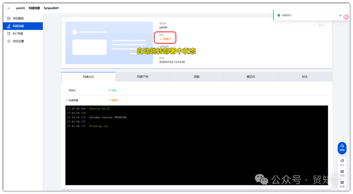This screenshot has height=194, width=353.
Task: Select 构建部署 in the sidebar
Action: pos(23,26)
